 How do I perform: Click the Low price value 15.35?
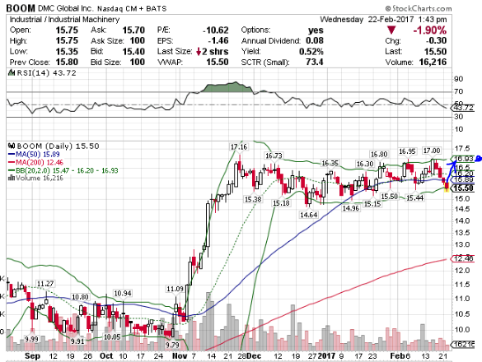point(67,51)
